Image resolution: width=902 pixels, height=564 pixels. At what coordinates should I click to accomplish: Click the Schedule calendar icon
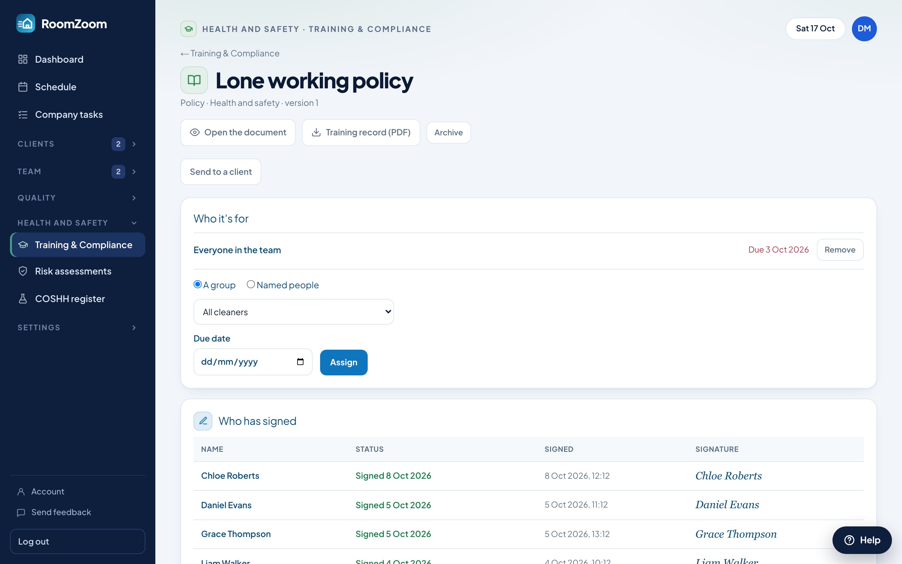point(23,87)
